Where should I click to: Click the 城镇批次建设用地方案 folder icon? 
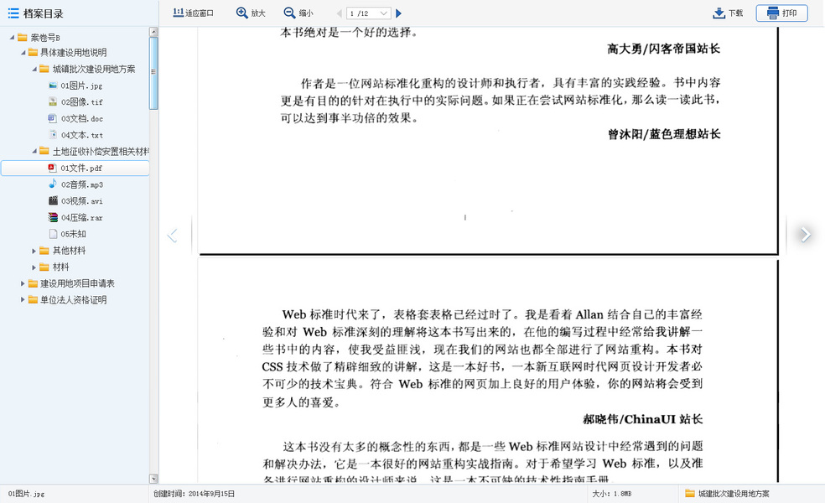pos(44,69)
